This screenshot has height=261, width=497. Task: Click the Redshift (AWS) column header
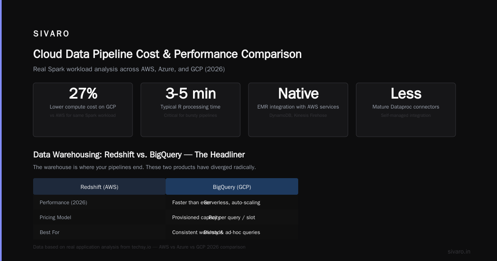tap(99, 187)
